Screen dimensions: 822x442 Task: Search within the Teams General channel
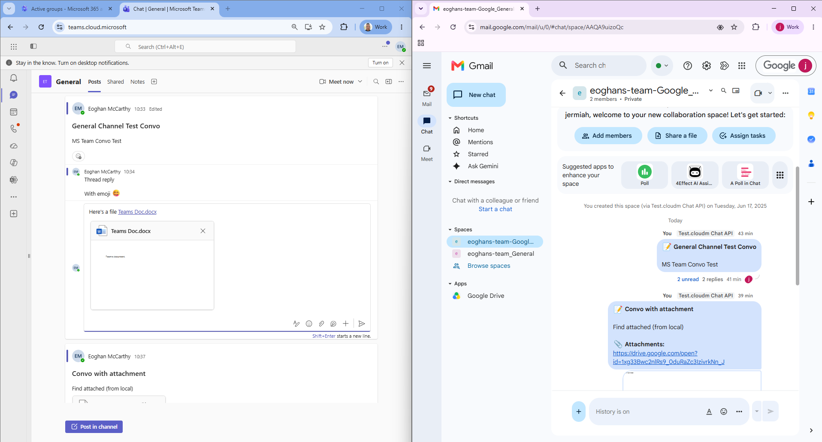(376, 82)
